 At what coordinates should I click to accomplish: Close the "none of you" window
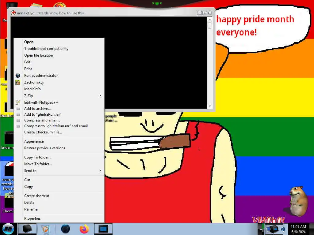point(210,13)
